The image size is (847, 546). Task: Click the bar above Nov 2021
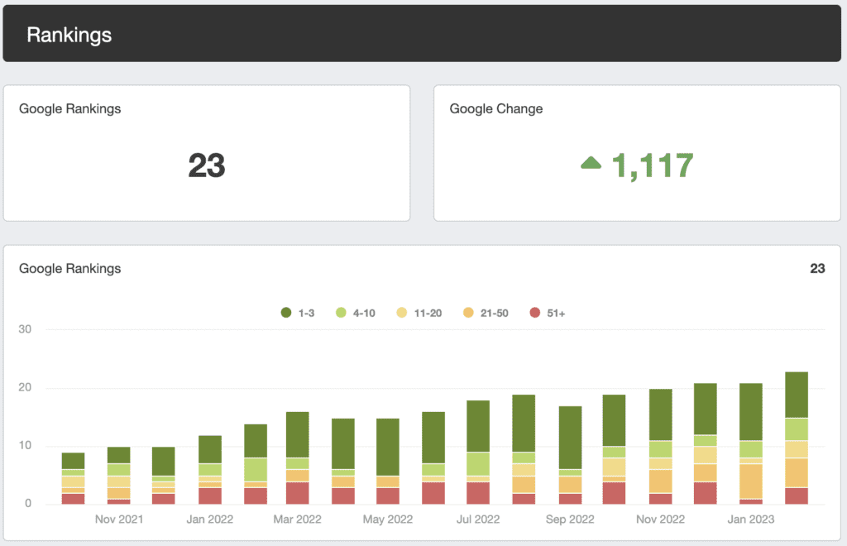pos(118,475)
